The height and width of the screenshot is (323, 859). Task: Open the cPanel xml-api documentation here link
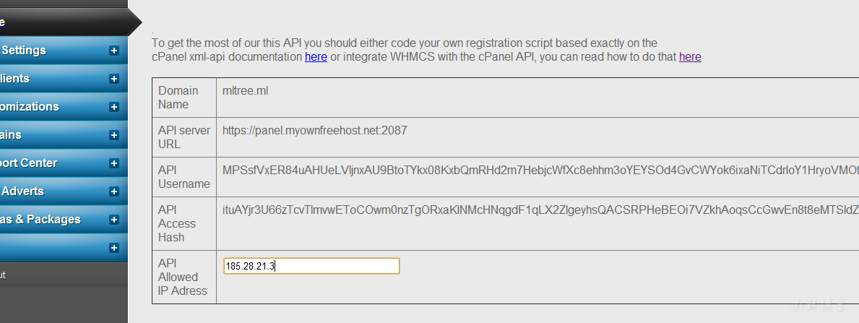(x=316, y=56)
